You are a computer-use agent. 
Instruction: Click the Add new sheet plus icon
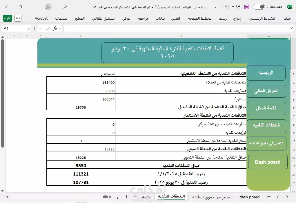126,197
